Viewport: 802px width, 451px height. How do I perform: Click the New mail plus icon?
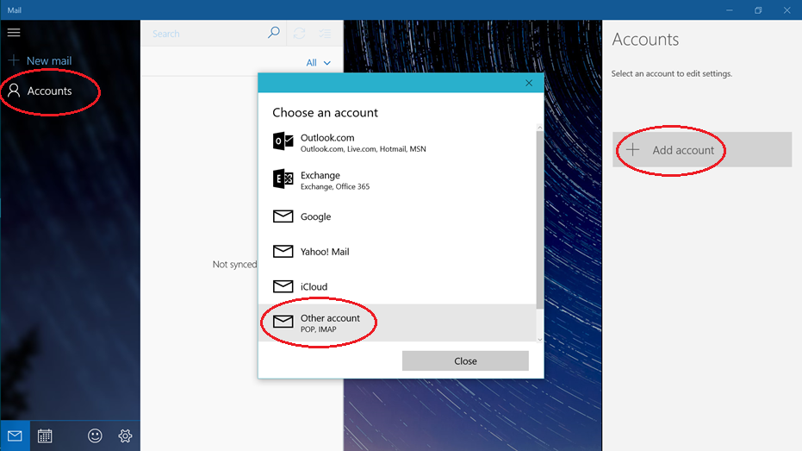click(x=14, y=60)
